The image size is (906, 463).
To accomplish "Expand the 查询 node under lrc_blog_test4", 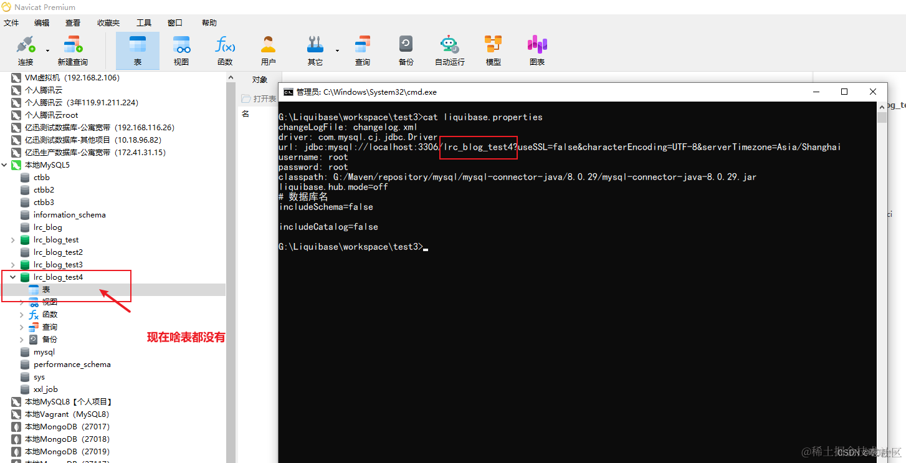I will tap(22, 327).
